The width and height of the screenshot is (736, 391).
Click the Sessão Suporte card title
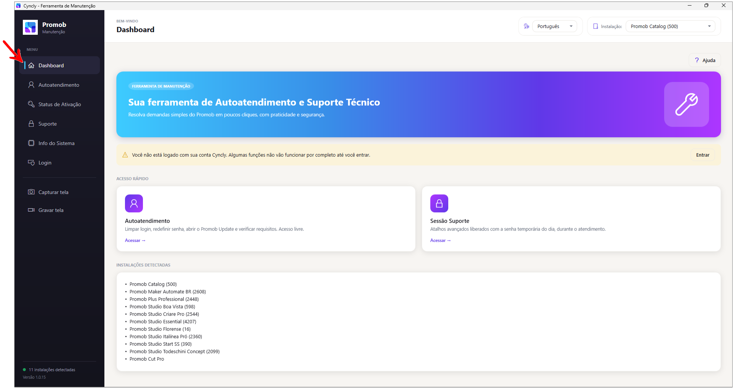point(449,221)
